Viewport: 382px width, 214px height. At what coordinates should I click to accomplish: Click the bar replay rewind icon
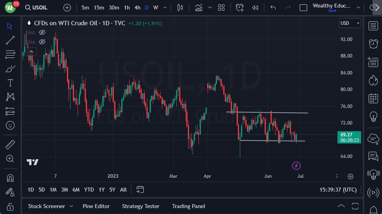(x=255, y=7)
